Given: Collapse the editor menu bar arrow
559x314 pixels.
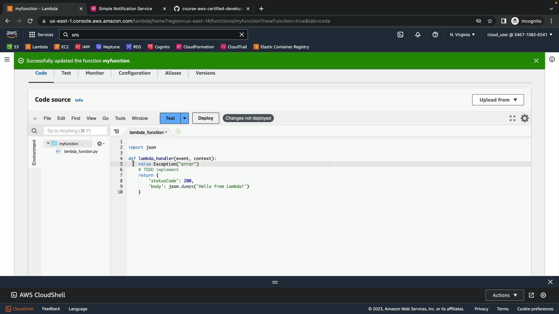Looking at the screenshot, I should tap(35, 118).
